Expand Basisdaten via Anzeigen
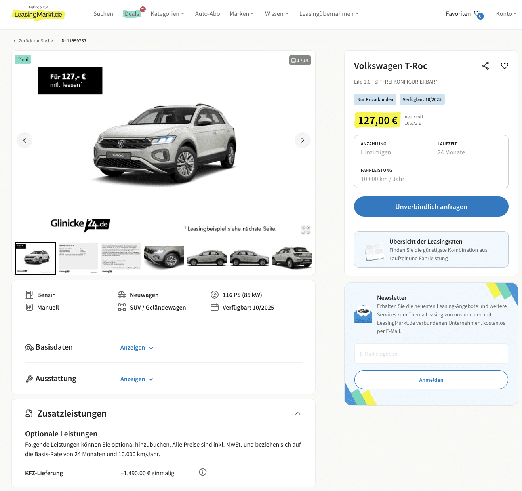This screenshot has width=522, height=491. click(137, 348)
